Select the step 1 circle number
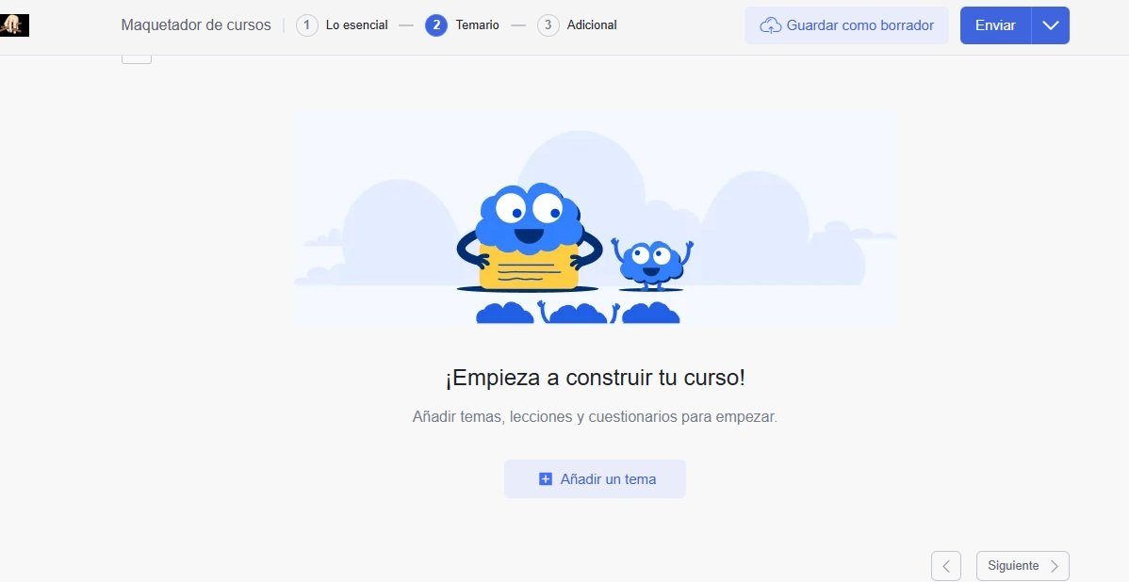The height and width of the screenshot is (582, 1129). 306,25
